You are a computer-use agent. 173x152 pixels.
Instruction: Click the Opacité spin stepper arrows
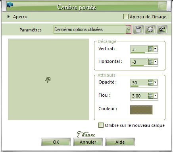151,82
